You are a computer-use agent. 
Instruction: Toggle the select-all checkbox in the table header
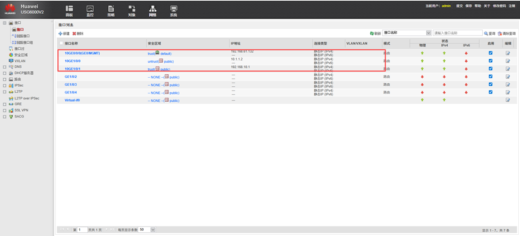61,43
